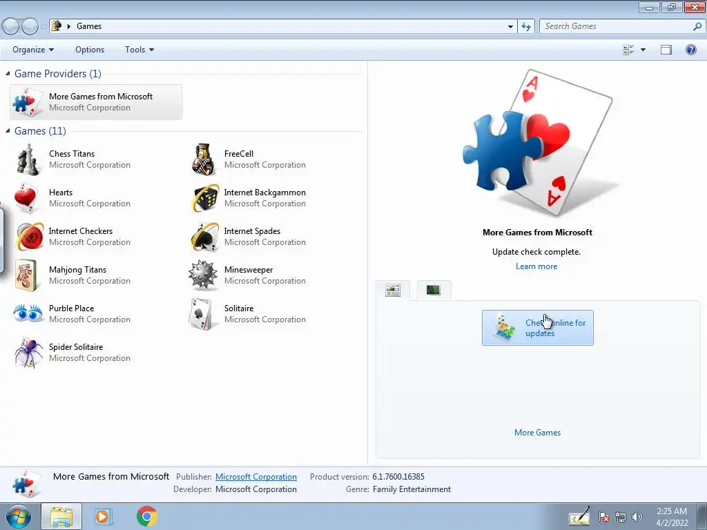This screenshot has height=530, width=707.
Task: Open Windows Explorer from taskbar
Action: click(x=61, y=516)
